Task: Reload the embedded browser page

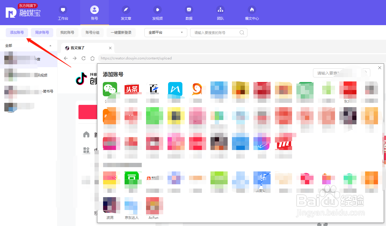Action: pos(84,58)
